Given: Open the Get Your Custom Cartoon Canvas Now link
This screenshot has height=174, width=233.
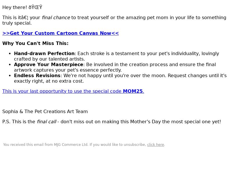Looking at the screenshot, I should (61, 33).
